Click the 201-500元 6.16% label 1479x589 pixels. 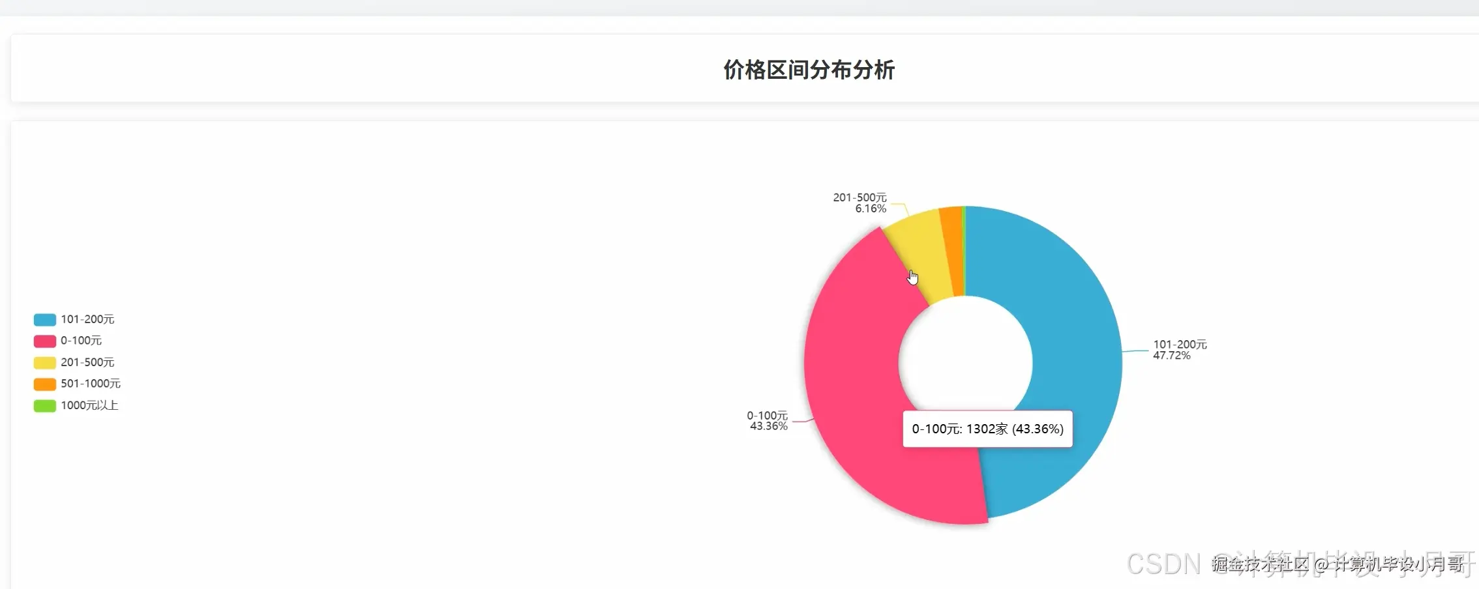pyautogui.click(x=860, y=202)
